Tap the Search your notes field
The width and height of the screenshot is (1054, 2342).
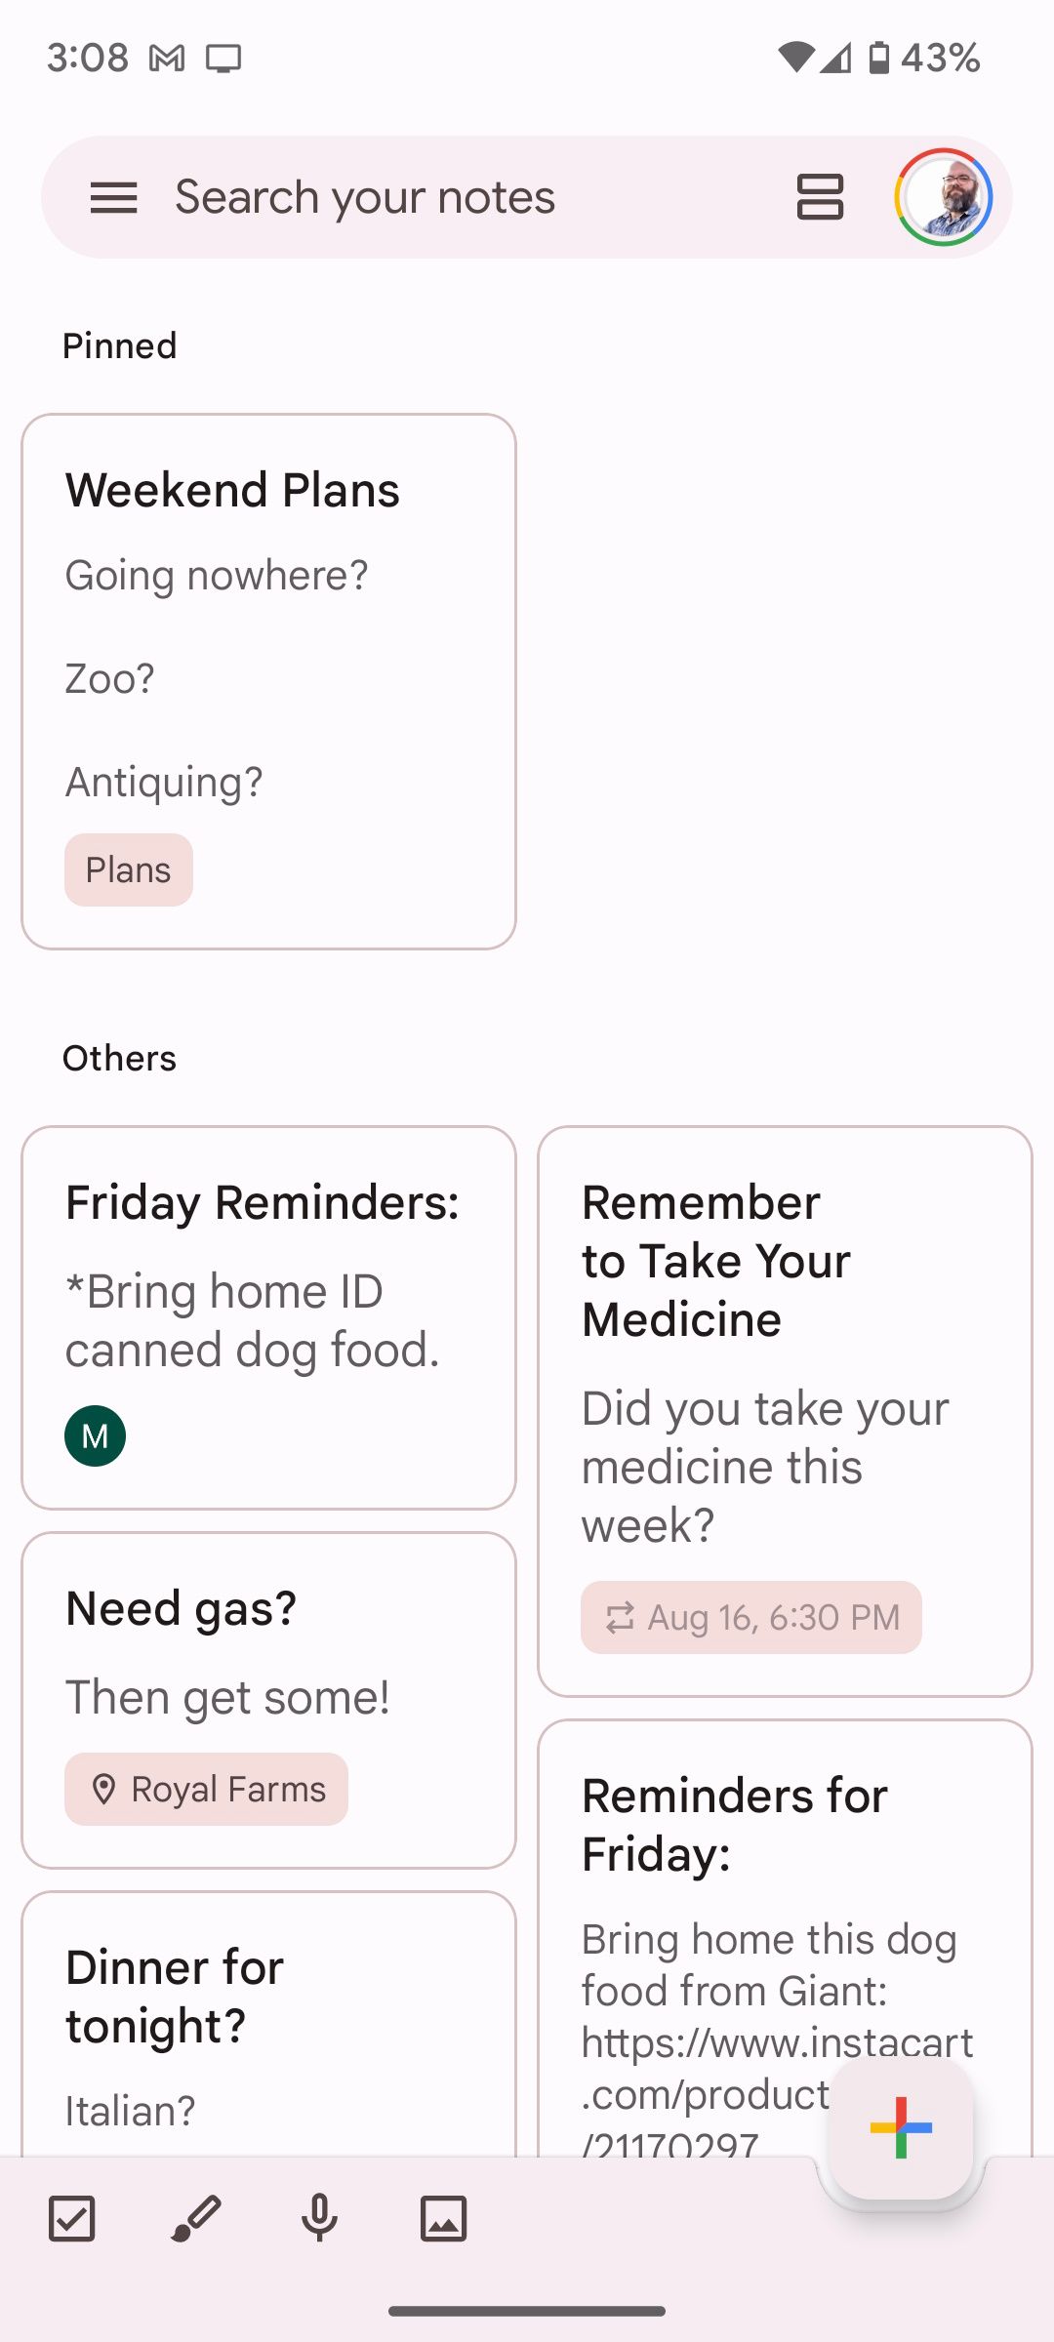point(366,196)
